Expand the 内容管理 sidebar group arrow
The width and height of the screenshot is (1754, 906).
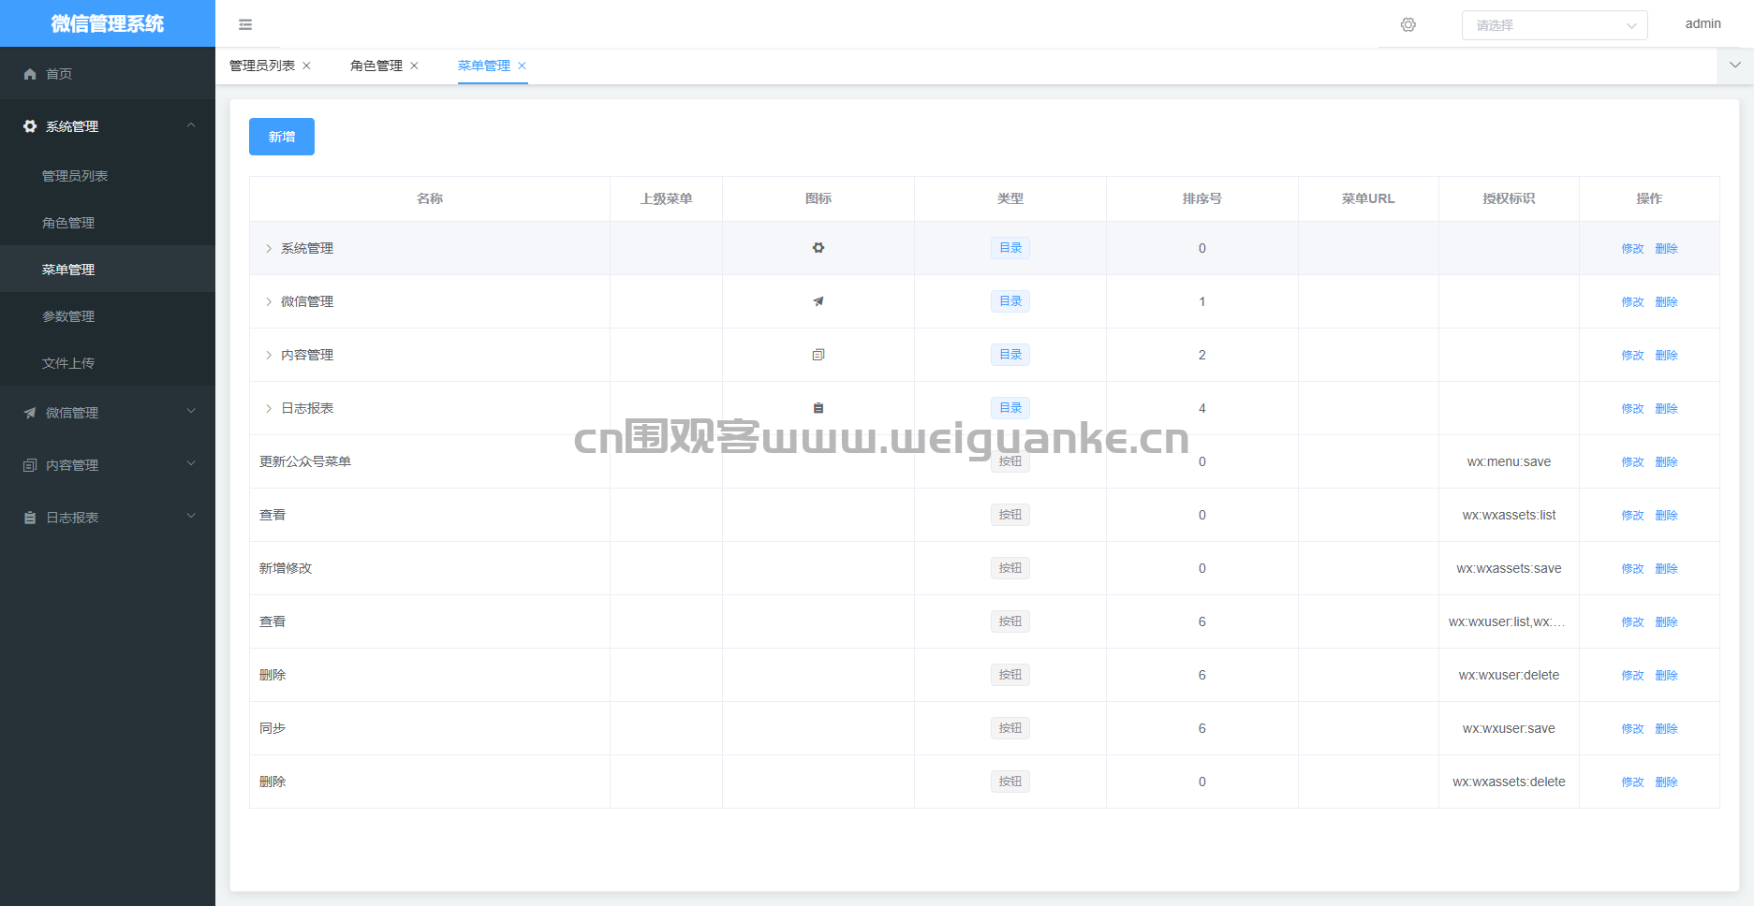tap(191, 464)
